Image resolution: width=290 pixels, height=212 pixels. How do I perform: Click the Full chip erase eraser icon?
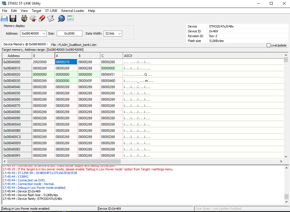coord(42,19)
